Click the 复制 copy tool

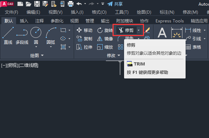point(84,39)
